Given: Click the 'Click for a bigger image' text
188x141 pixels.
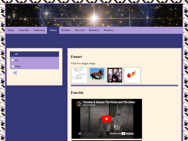Looking at the screenshot, I should tap(83, 63).
